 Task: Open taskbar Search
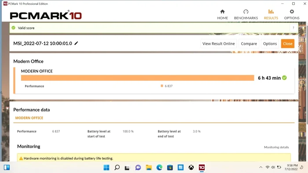pos(117,167)
